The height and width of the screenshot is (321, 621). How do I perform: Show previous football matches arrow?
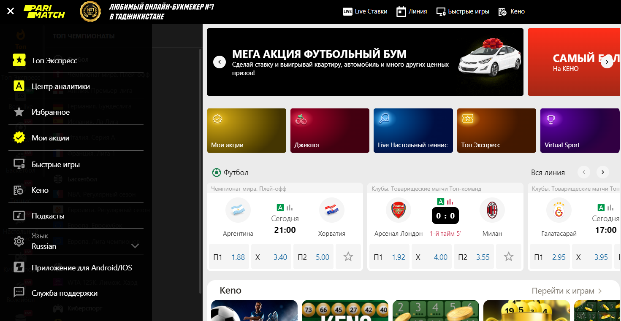tap(584, 172)
